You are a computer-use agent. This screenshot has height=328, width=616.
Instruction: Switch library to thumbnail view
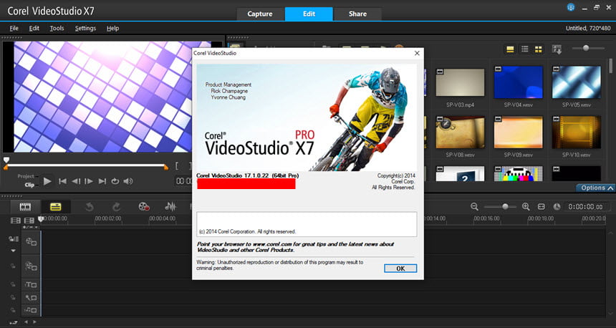click(x=538, y=49)
